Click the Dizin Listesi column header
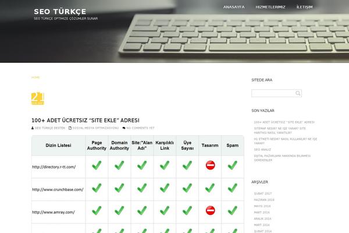This screenshot has height=233, width=349. (x=58, y=146)
